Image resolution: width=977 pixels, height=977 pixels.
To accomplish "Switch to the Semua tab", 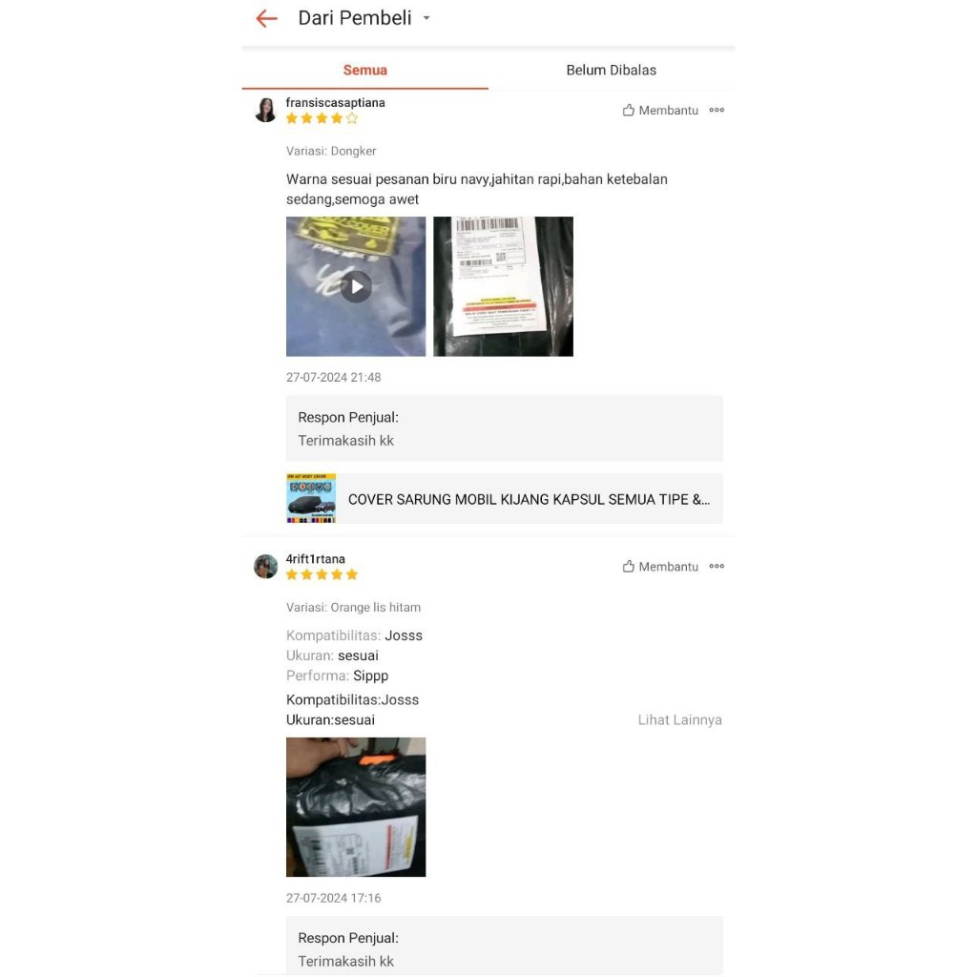I will point(365,70).
